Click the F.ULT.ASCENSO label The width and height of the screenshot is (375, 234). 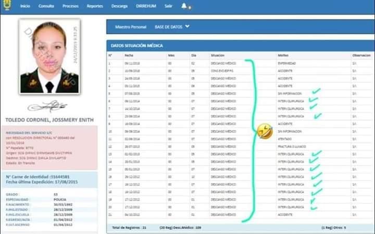(18, 225)
